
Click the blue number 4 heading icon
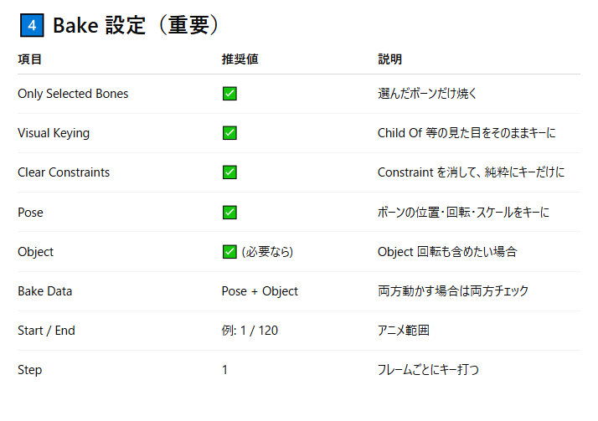tap(32, 26)
